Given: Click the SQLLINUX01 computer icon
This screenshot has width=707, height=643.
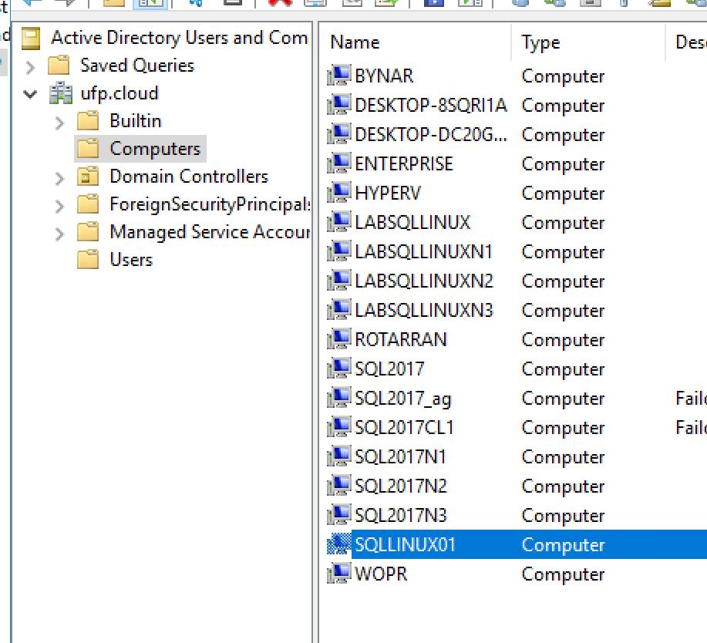Looking at the screenshot, I should 339,545.
